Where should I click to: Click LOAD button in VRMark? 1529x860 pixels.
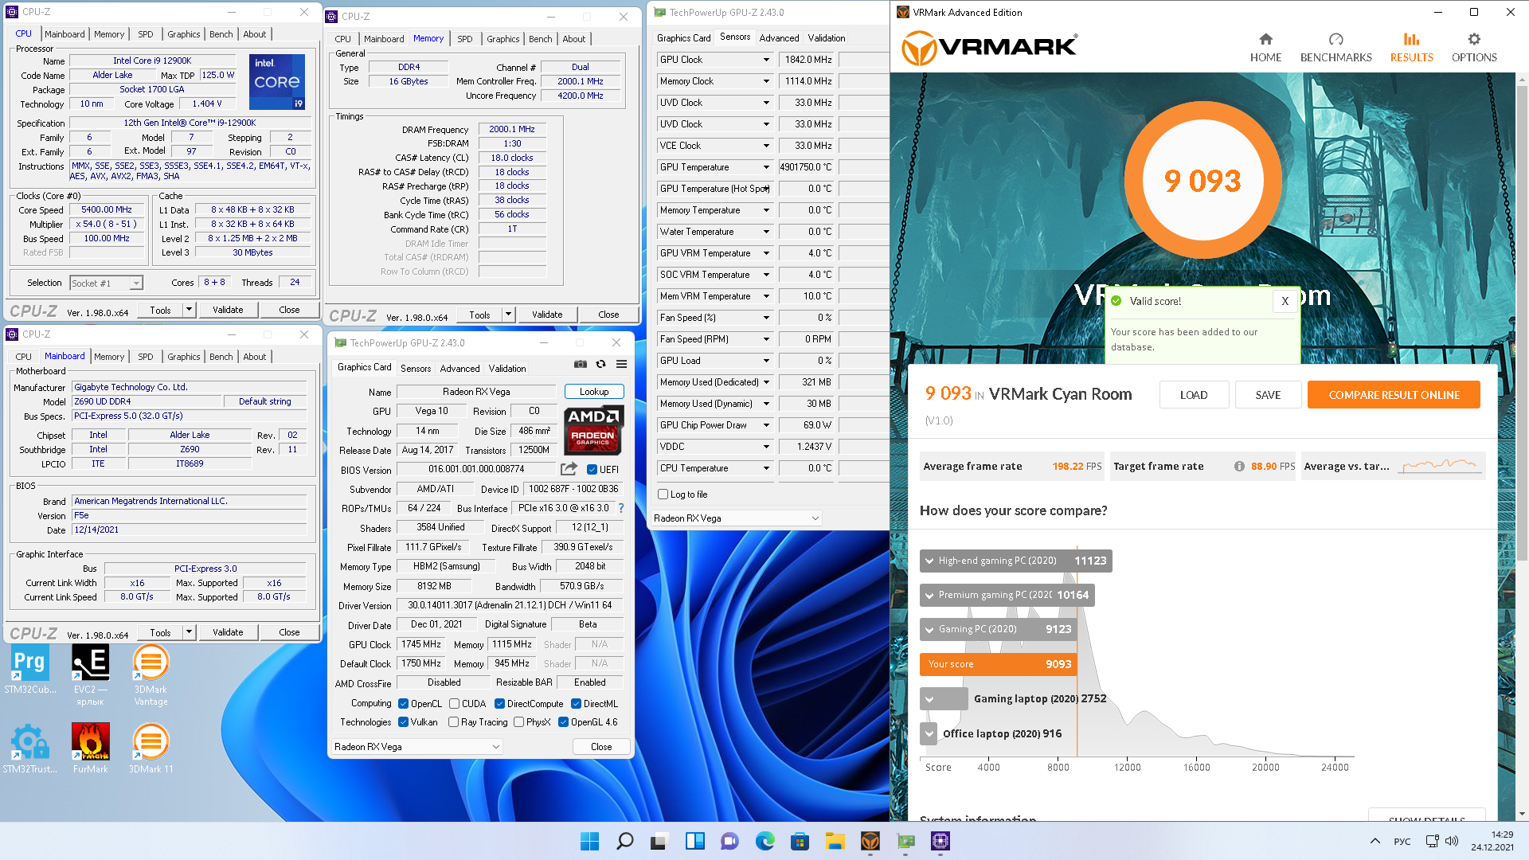[x=1194, y=395]
